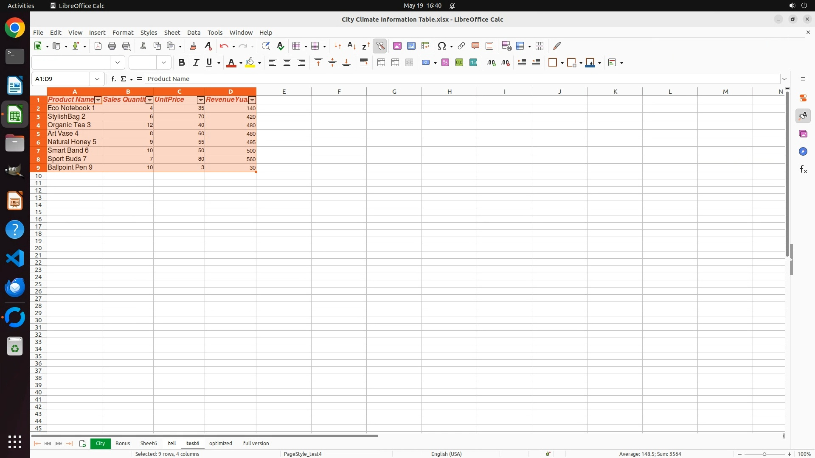Viewport: 815px width, 458px height.
Task: Click the Add New Sheet button
Action: 82,444
